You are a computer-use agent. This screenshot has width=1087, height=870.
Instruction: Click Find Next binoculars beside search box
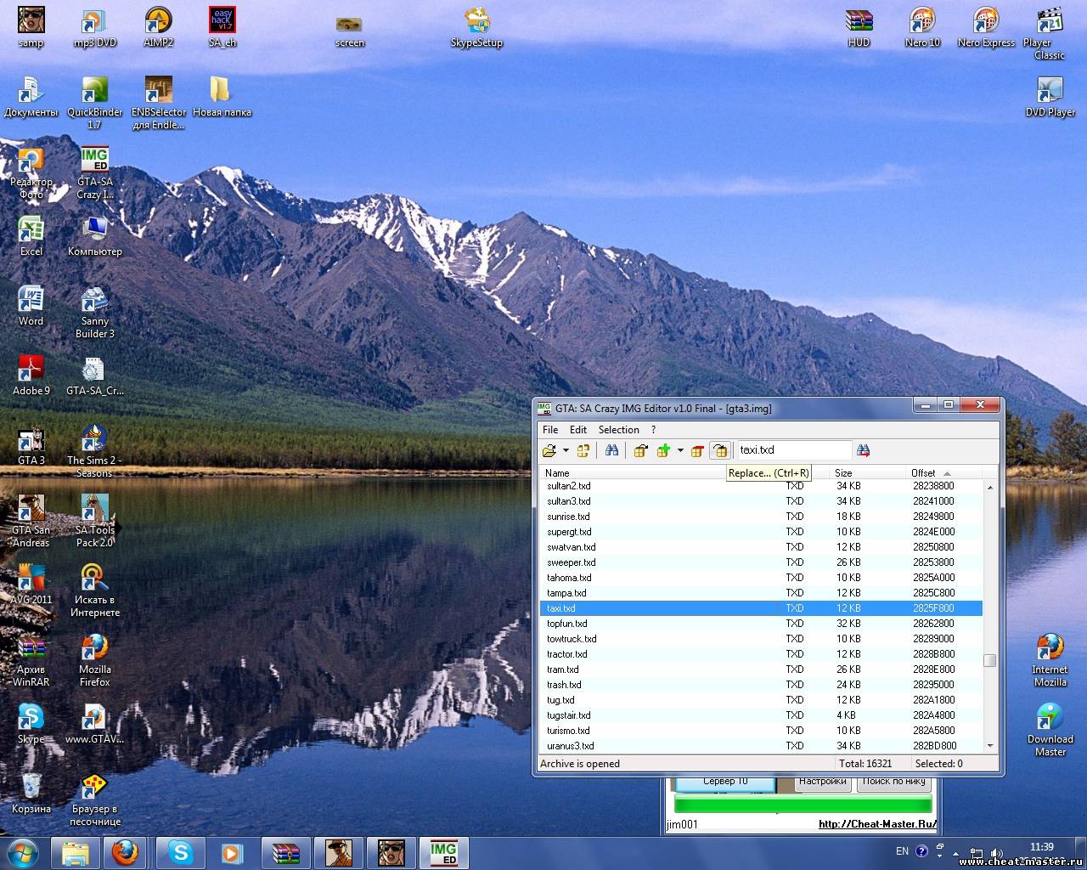(864, 450)
